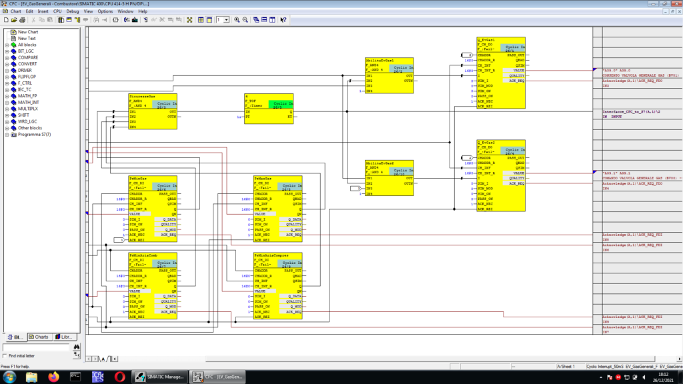Click the close catalog icon below binoculars

[x=77, y=355]
